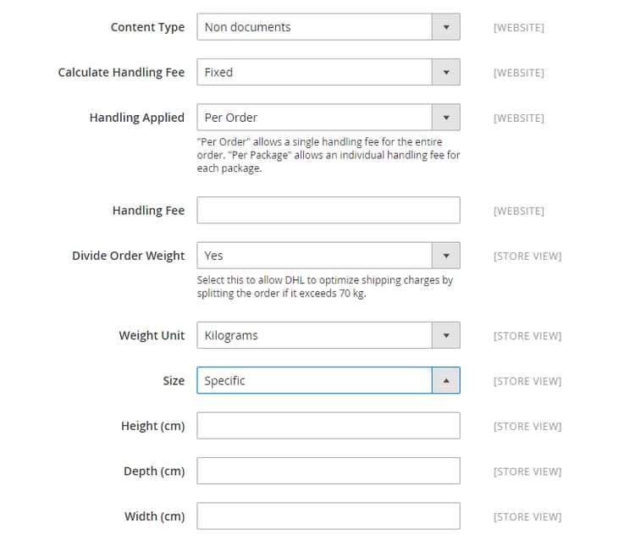Open the select box showing "Fixed"

pos(315,73)
